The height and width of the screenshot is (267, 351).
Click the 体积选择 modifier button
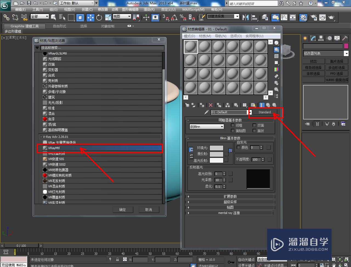click(313, 74)
